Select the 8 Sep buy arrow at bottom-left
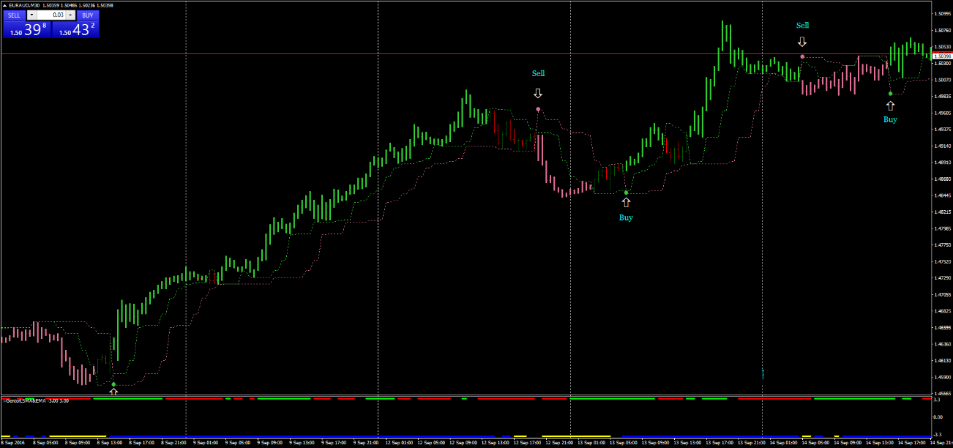This screenshot has width=953, height=448. tap(113, 392)
